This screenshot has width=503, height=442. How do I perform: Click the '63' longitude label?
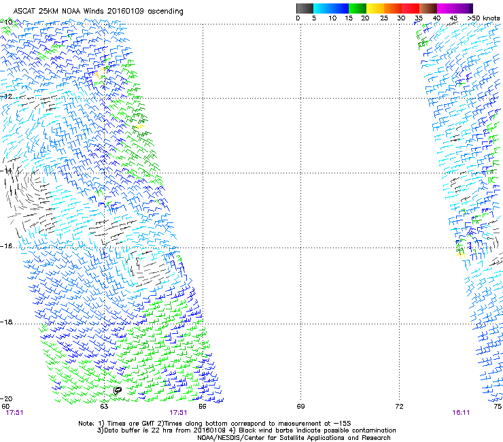[x=104, y=407]
